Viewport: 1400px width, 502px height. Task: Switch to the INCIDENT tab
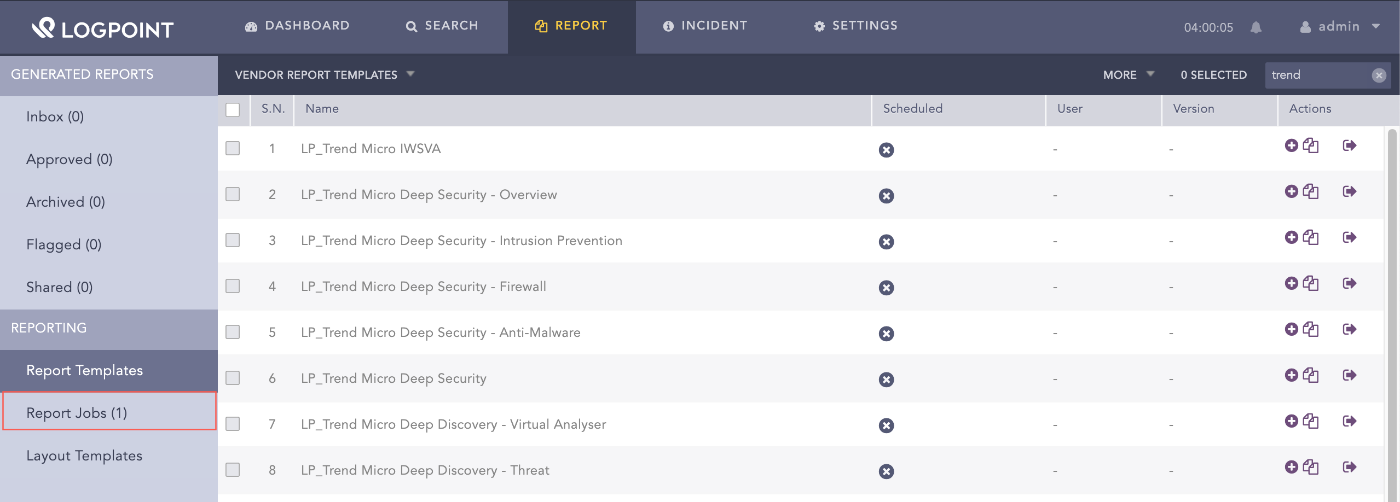click(705, 26)
